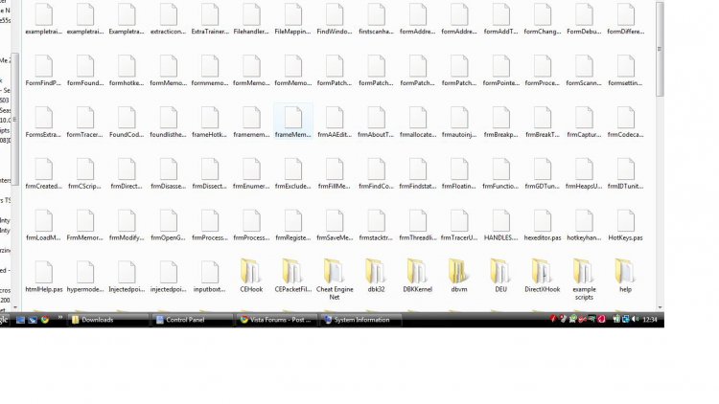This screenshot has height=404, width=719.
Task: Click the FormsExtra... file name
Action: (x=43, y=135)
